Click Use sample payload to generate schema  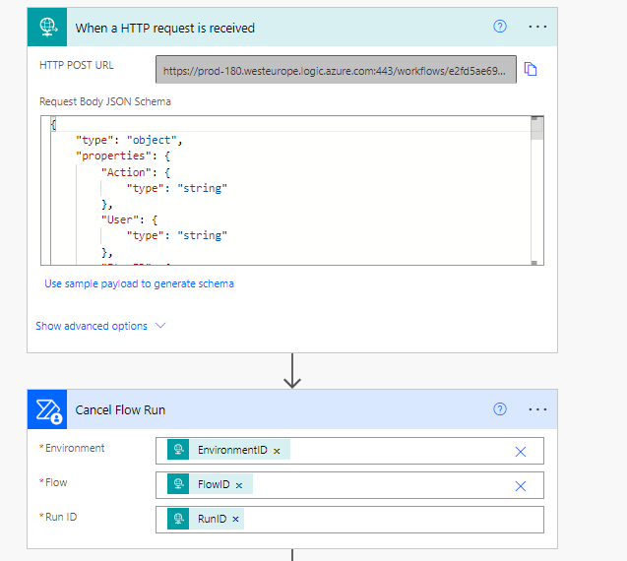click(139, 283)
